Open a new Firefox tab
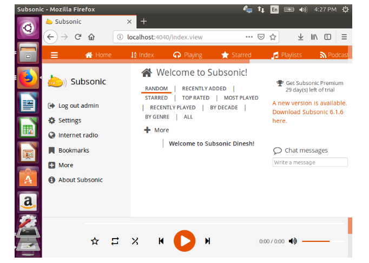 tap(143, 22)
